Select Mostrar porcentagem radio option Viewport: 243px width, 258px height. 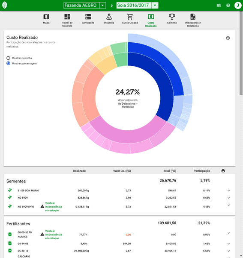(x=8, y=63)
